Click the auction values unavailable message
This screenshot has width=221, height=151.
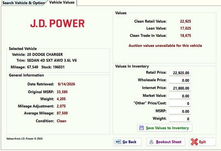(x=165, y=46)
